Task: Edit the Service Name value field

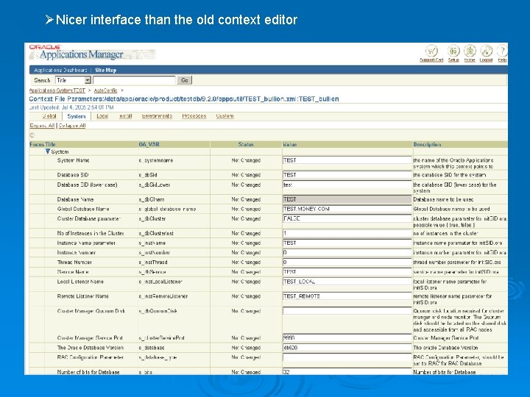Action: pos(347,272)
